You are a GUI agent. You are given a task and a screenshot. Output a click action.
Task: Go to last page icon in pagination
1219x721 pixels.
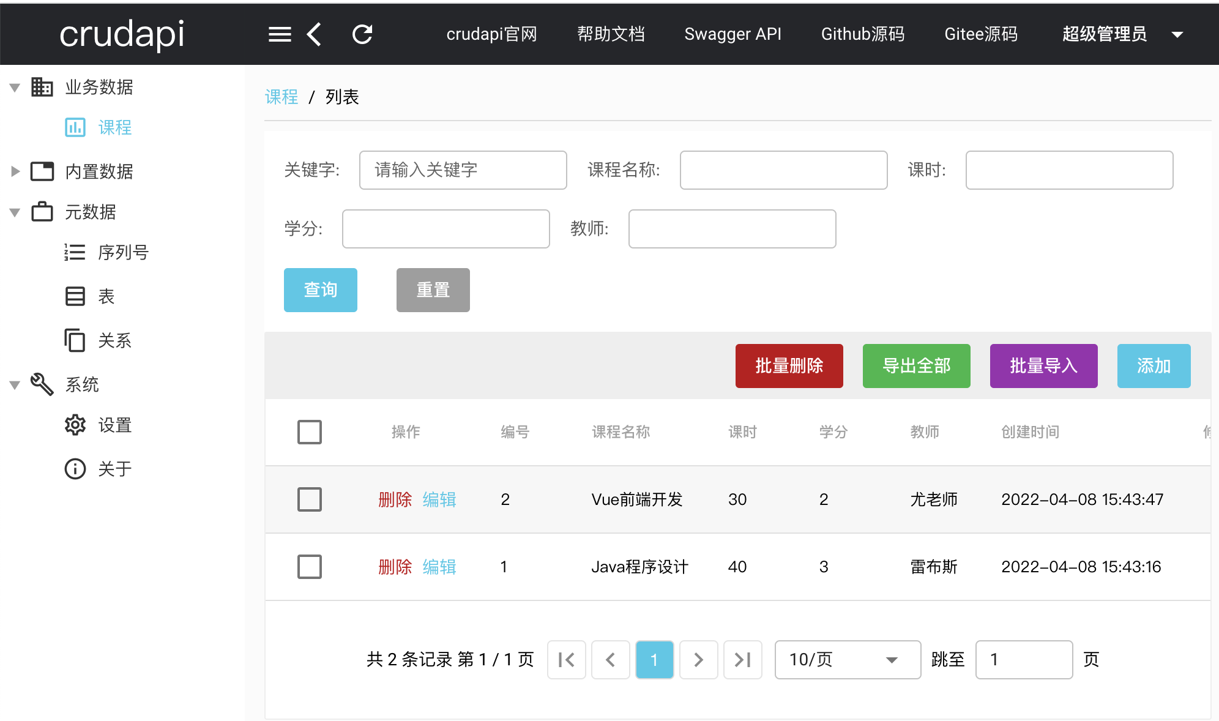pyautogui.click(x=742, y=659)
